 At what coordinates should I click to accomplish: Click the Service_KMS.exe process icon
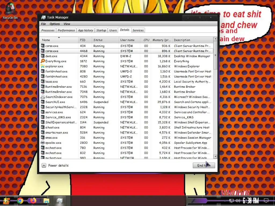point(43,117)
